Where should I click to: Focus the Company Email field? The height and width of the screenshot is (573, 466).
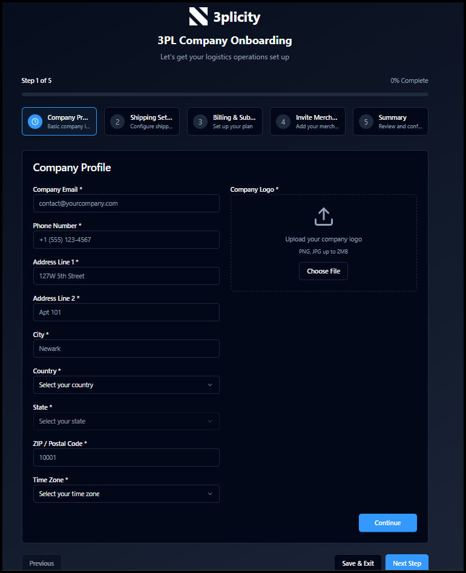coord(126,203)
